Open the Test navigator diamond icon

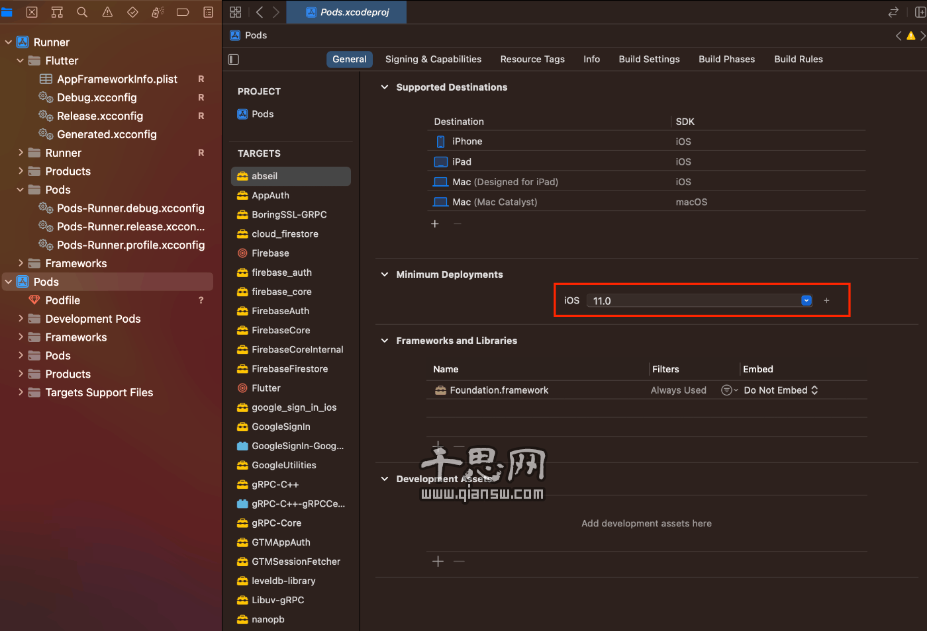click(132, 12)
